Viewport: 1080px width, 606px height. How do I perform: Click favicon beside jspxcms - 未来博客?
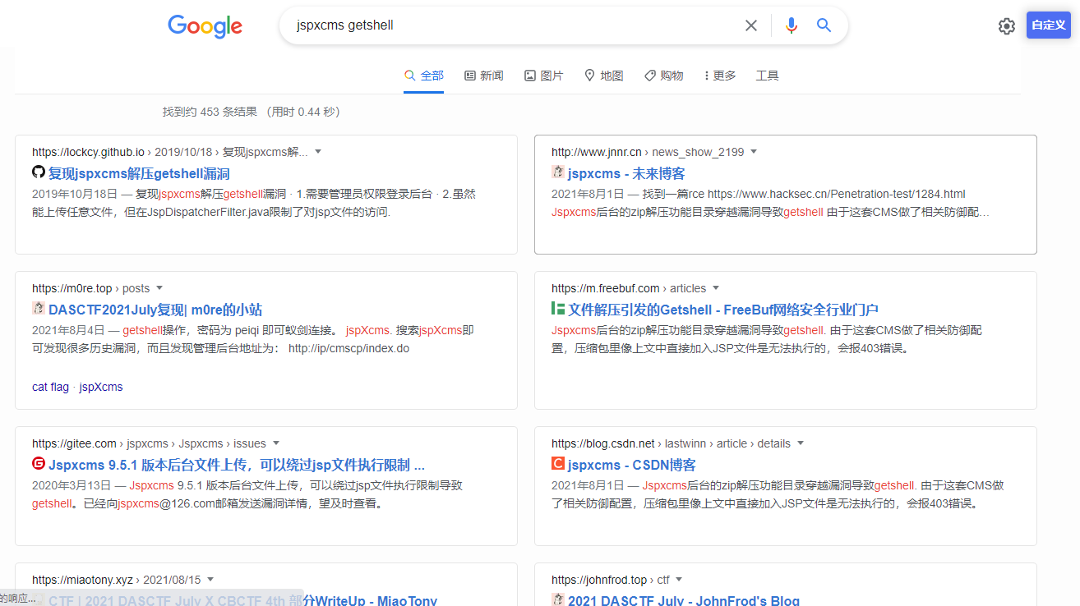pos(558,172)
